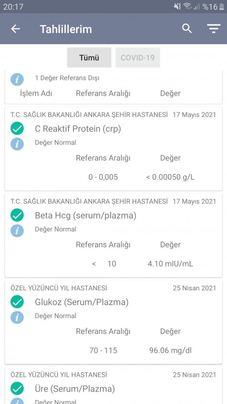Tap the back arrow icon

(15, 29)
